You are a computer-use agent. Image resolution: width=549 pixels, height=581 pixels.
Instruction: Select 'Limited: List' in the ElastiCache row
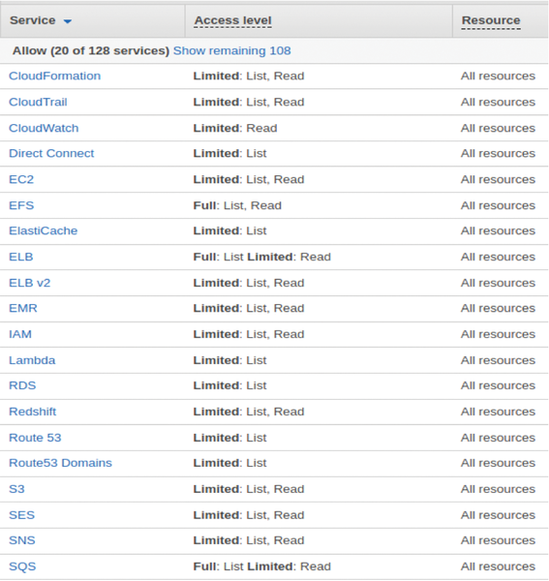(229, 230)
